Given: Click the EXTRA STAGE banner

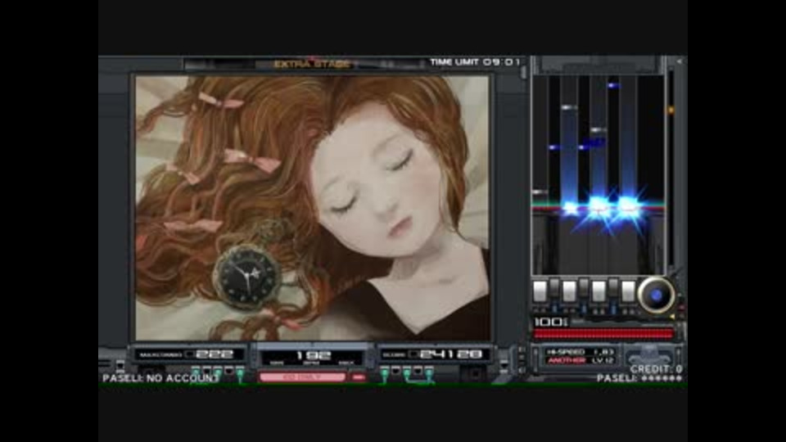Looking at the screenshot, I should point(312,64).
